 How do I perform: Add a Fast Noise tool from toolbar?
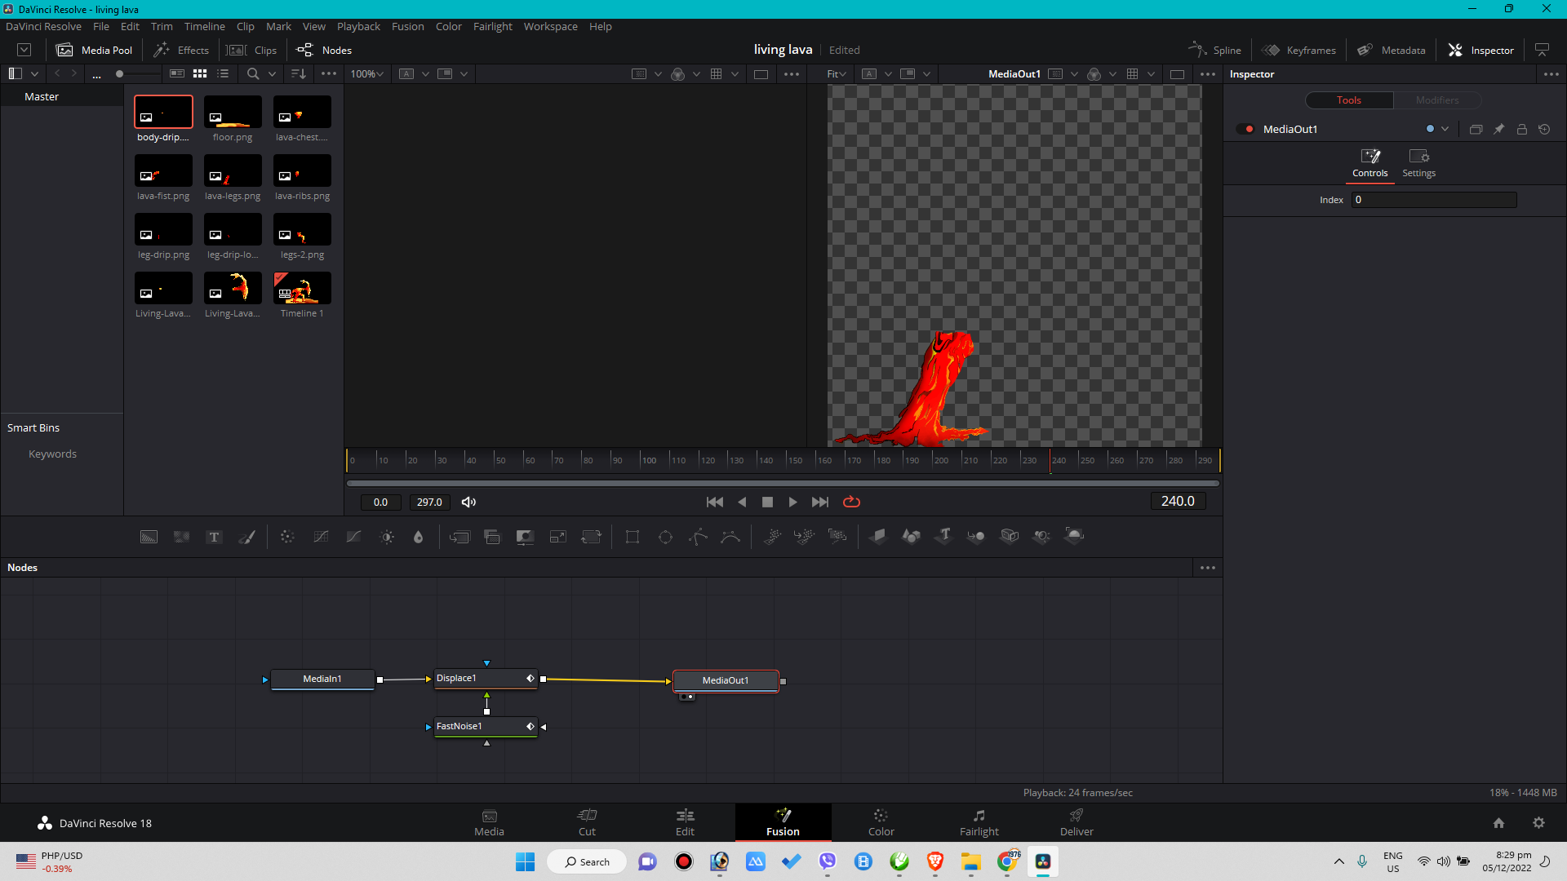point(181,537)
